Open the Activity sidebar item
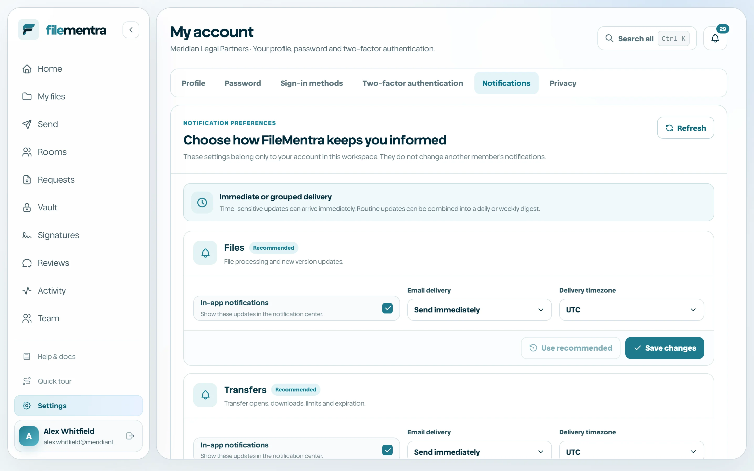Screen dimensions: 754x471 coord(79,291)
